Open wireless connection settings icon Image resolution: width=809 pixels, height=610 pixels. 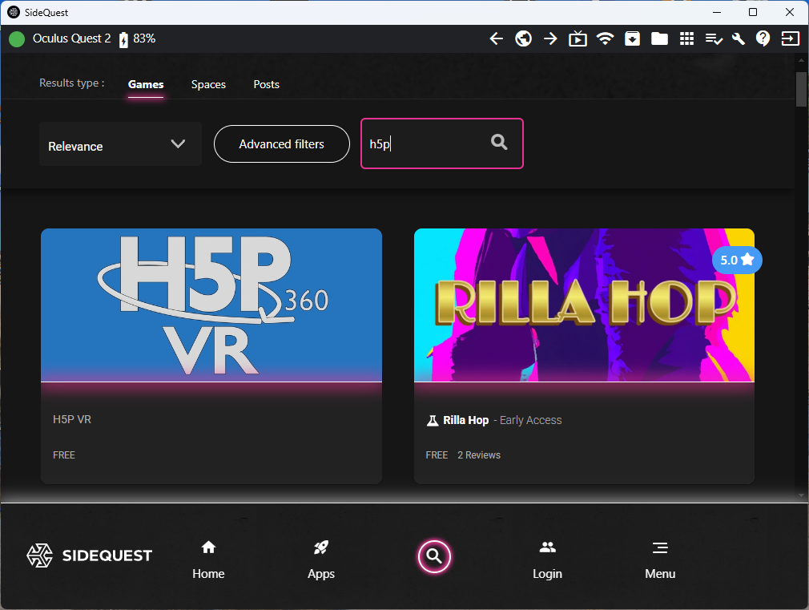click(606, 38)
